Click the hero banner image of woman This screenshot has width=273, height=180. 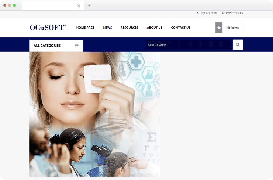coord(94,114)
